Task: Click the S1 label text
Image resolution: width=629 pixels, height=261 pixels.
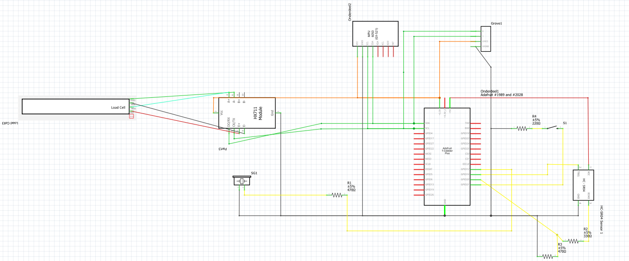Action: 565,123
